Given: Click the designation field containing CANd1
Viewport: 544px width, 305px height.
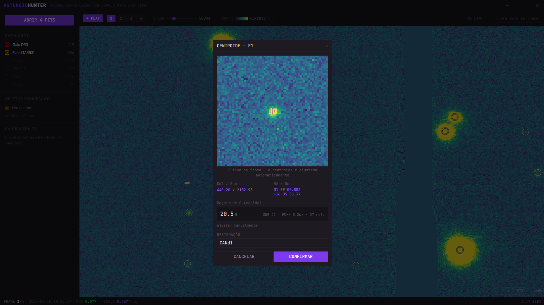Looking at the screenshot, I should [272, 243].
